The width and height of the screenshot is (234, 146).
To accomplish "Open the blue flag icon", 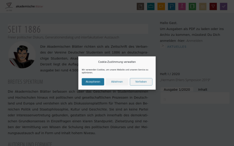I will point(172,6).
